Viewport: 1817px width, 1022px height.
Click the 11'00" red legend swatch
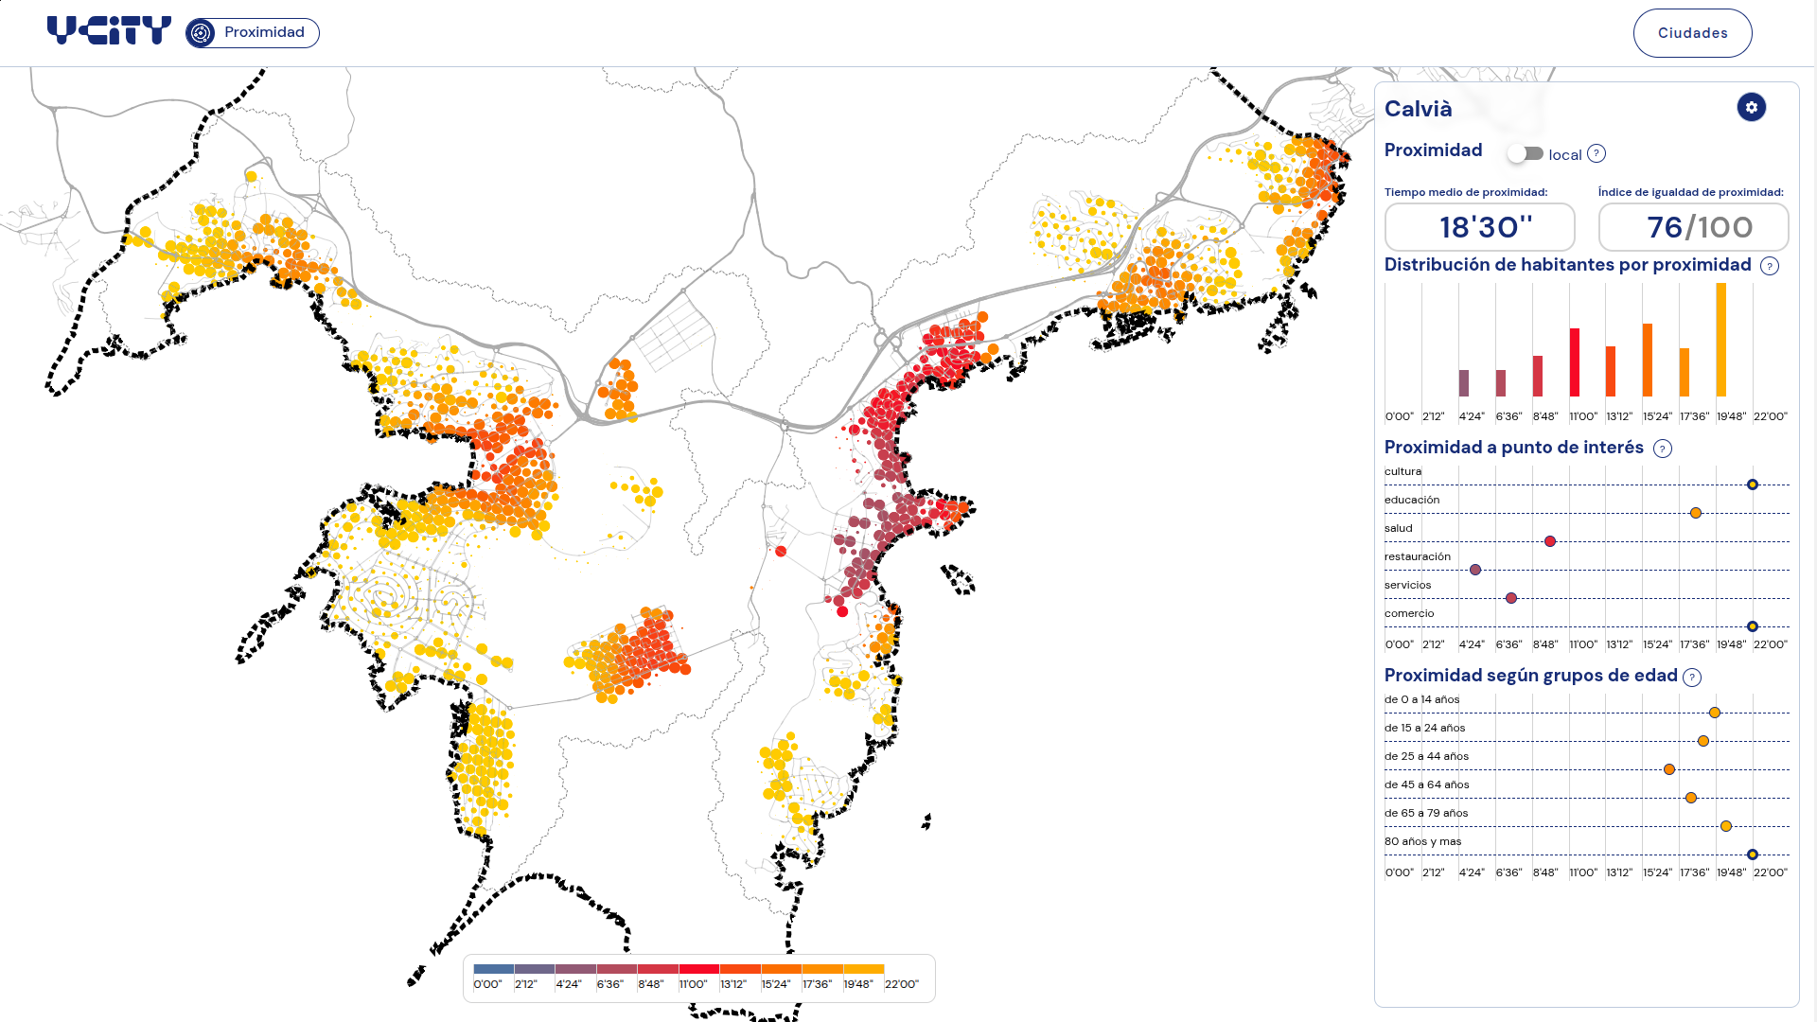point(698,969)
